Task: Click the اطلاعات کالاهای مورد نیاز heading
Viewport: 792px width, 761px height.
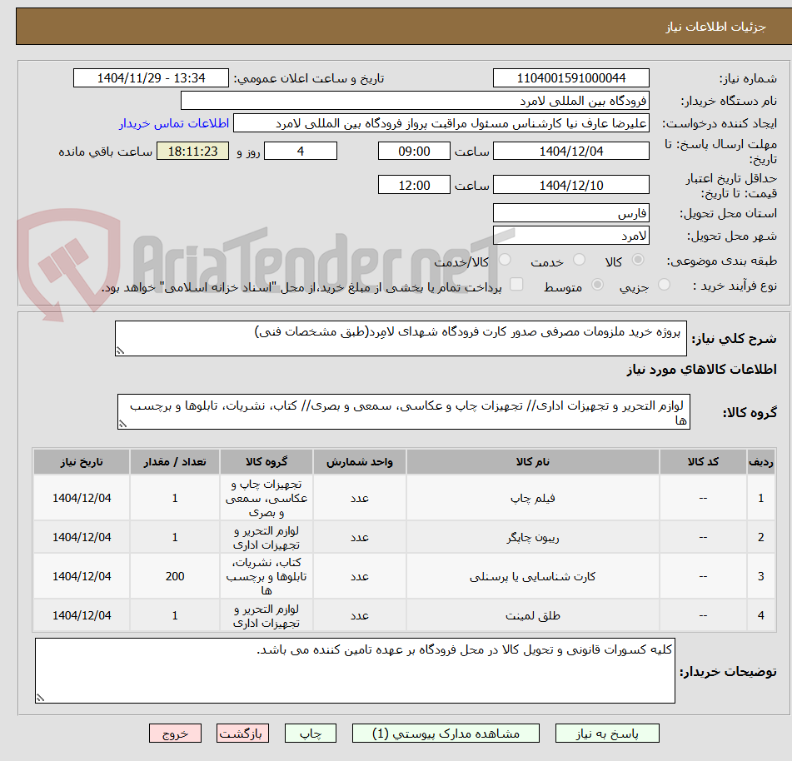Action: coord(701,369)
